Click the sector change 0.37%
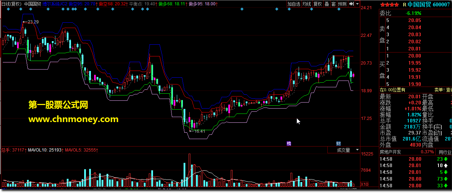 [427, 152]
